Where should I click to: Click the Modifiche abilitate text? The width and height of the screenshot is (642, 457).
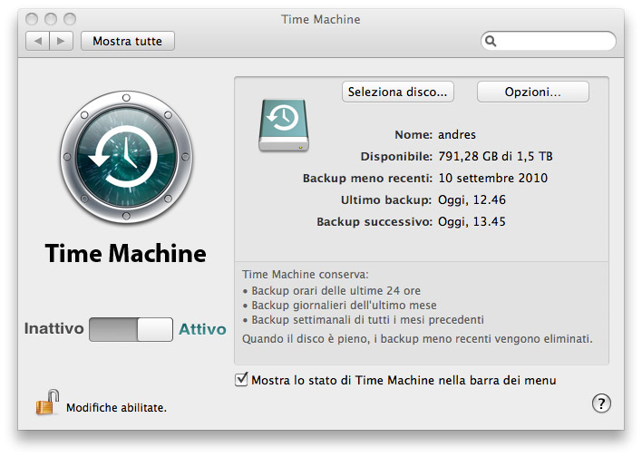click(x=116, y=408)
